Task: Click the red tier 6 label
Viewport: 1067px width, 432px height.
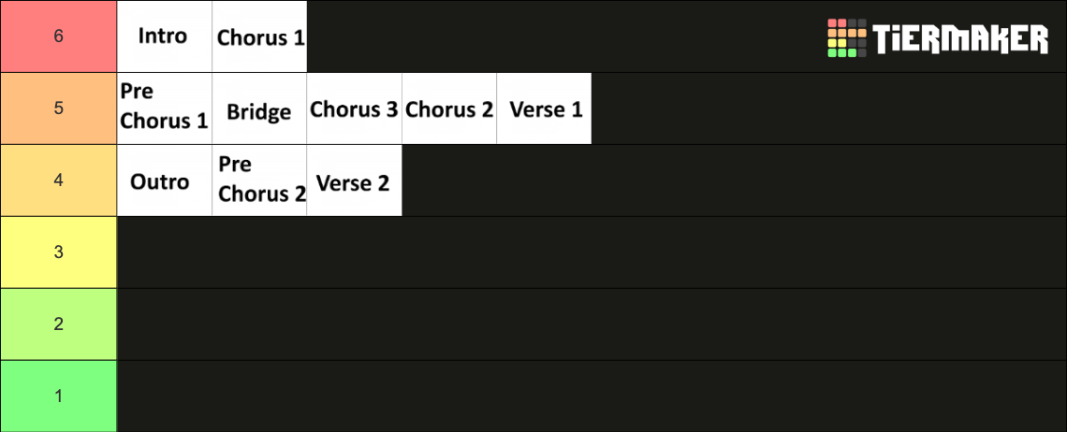Action: coord(59,36)
